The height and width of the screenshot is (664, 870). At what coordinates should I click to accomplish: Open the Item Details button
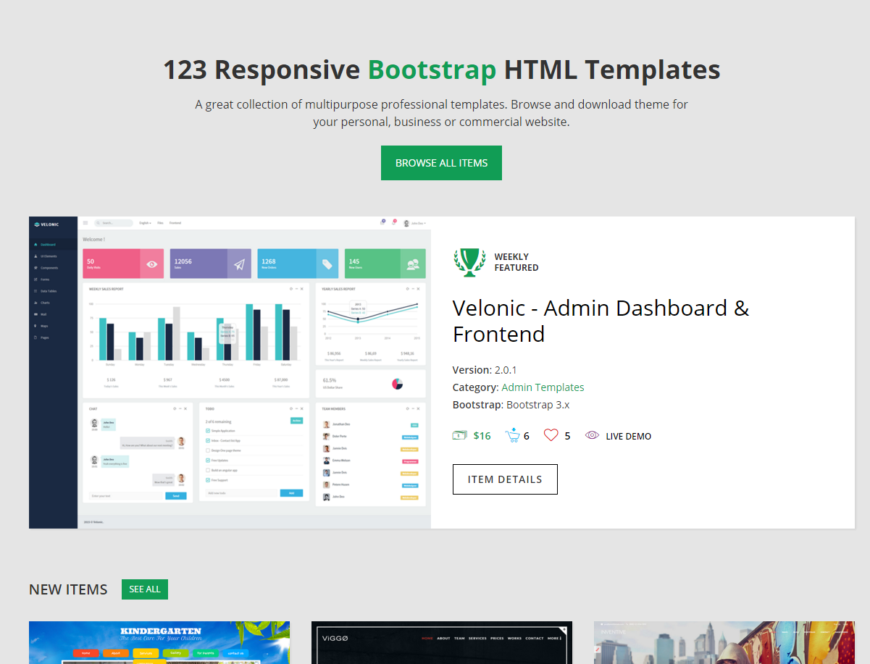(x=505, y=479)
